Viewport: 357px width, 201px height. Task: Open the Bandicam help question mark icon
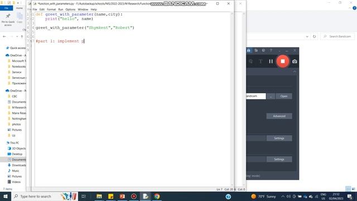271,50
